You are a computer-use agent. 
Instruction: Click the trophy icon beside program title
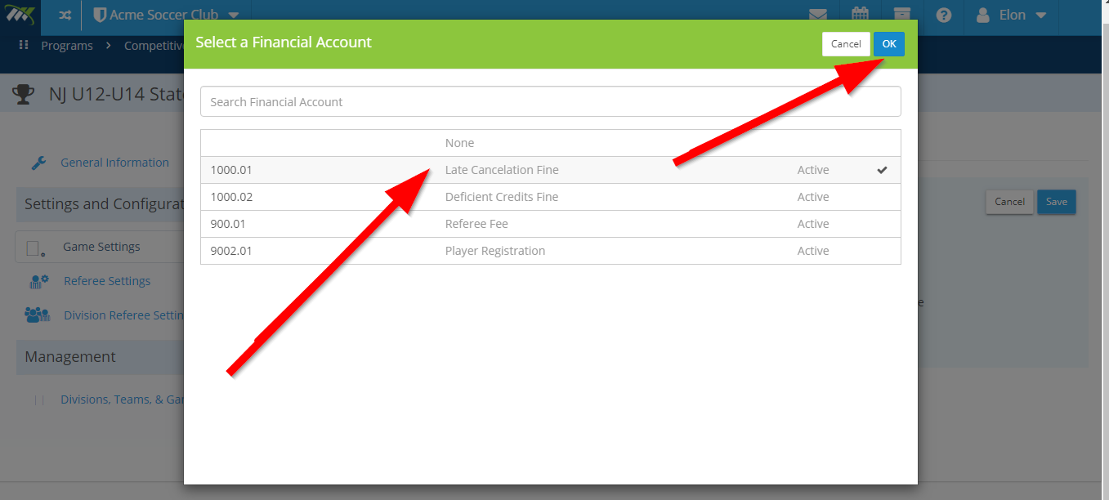coord(23,94)
